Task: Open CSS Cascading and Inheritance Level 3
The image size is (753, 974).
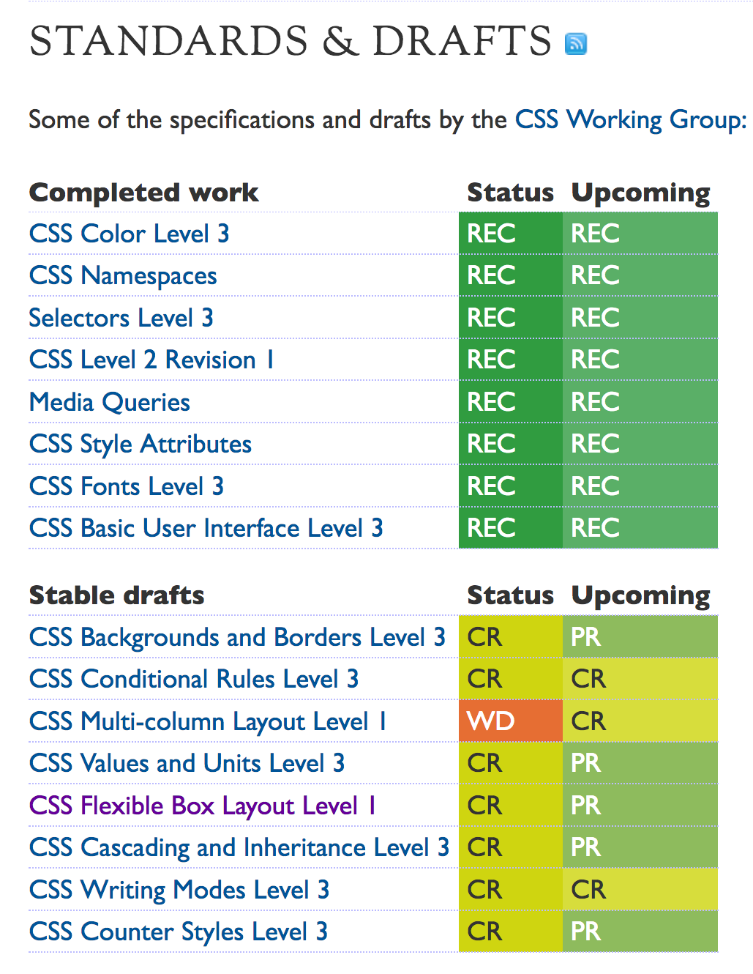Action: pyautogui.click(x=239, y=848)
